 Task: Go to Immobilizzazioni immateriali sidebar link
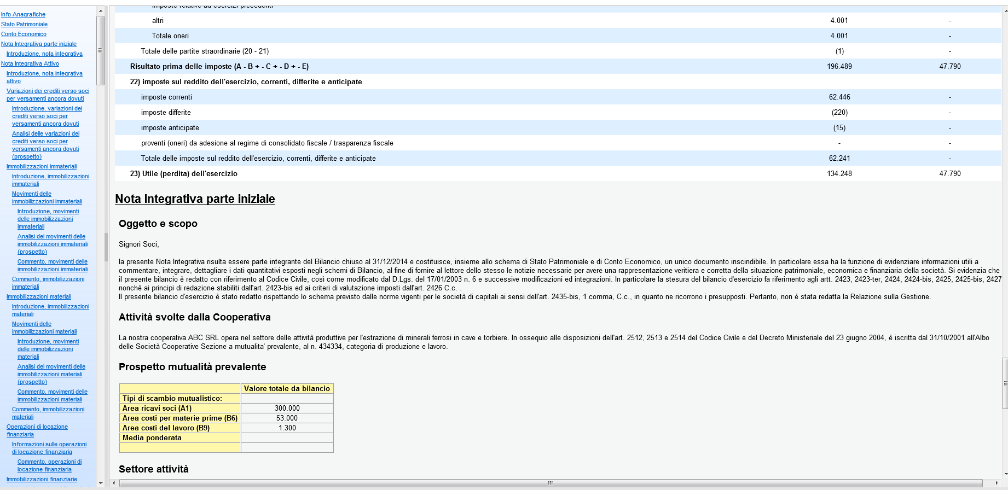tap(42, 166)
